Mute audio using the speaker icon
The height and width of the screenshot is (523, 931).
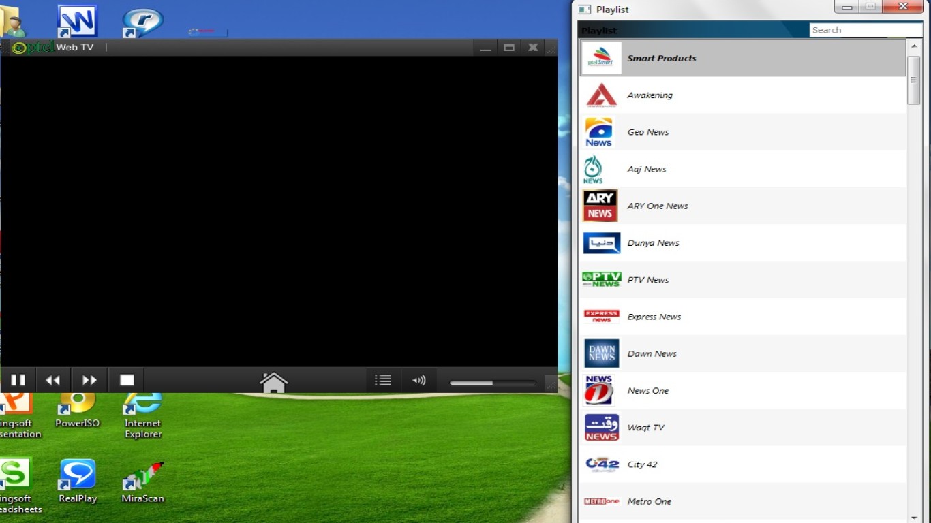coord(419,380)
